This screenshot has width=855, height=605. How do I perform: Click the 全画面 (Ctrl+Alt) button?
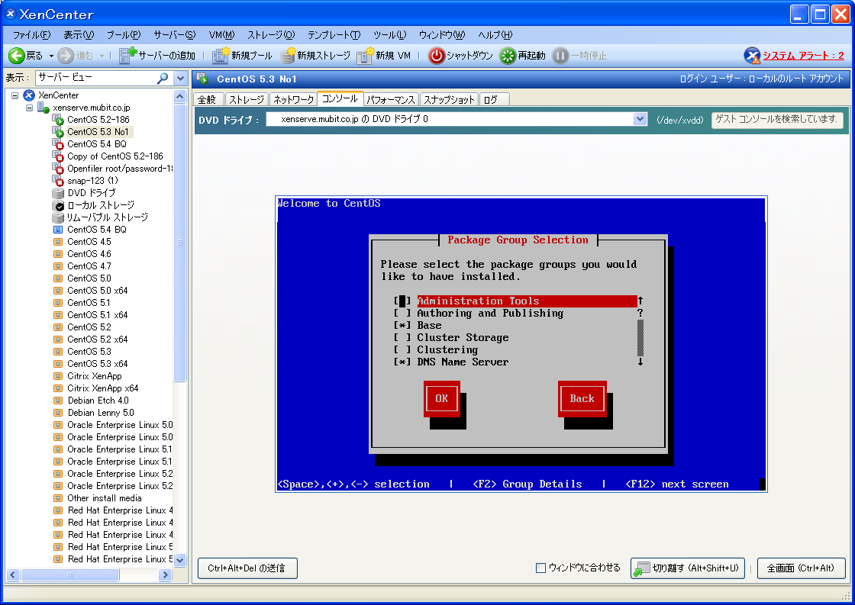(801, 568)
